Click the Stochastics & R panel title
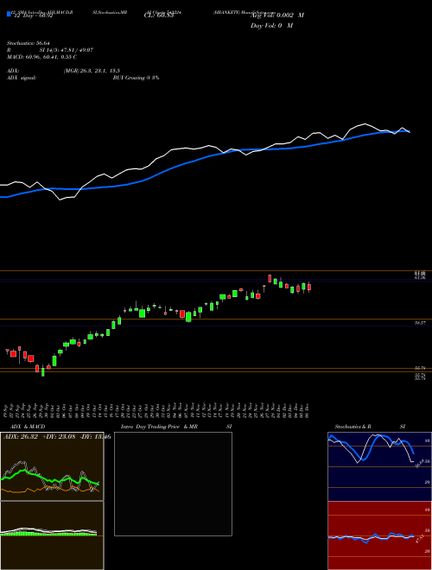This screenshot has height=570, width=432. point(353,427)
